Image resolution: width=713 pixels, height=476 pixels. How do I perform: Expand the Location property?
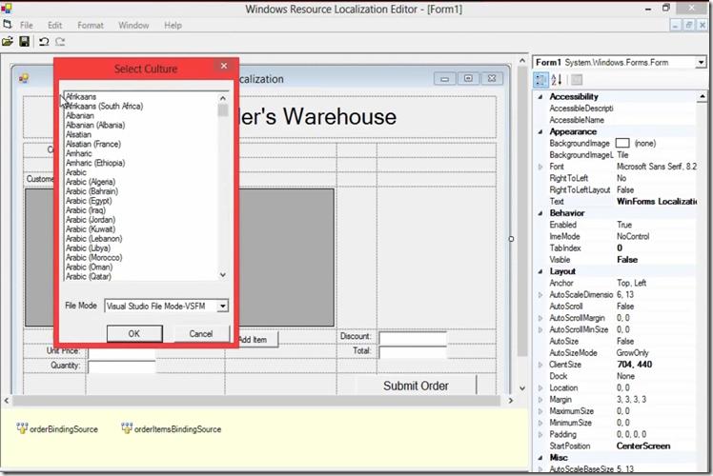click(x=540, y=387)
